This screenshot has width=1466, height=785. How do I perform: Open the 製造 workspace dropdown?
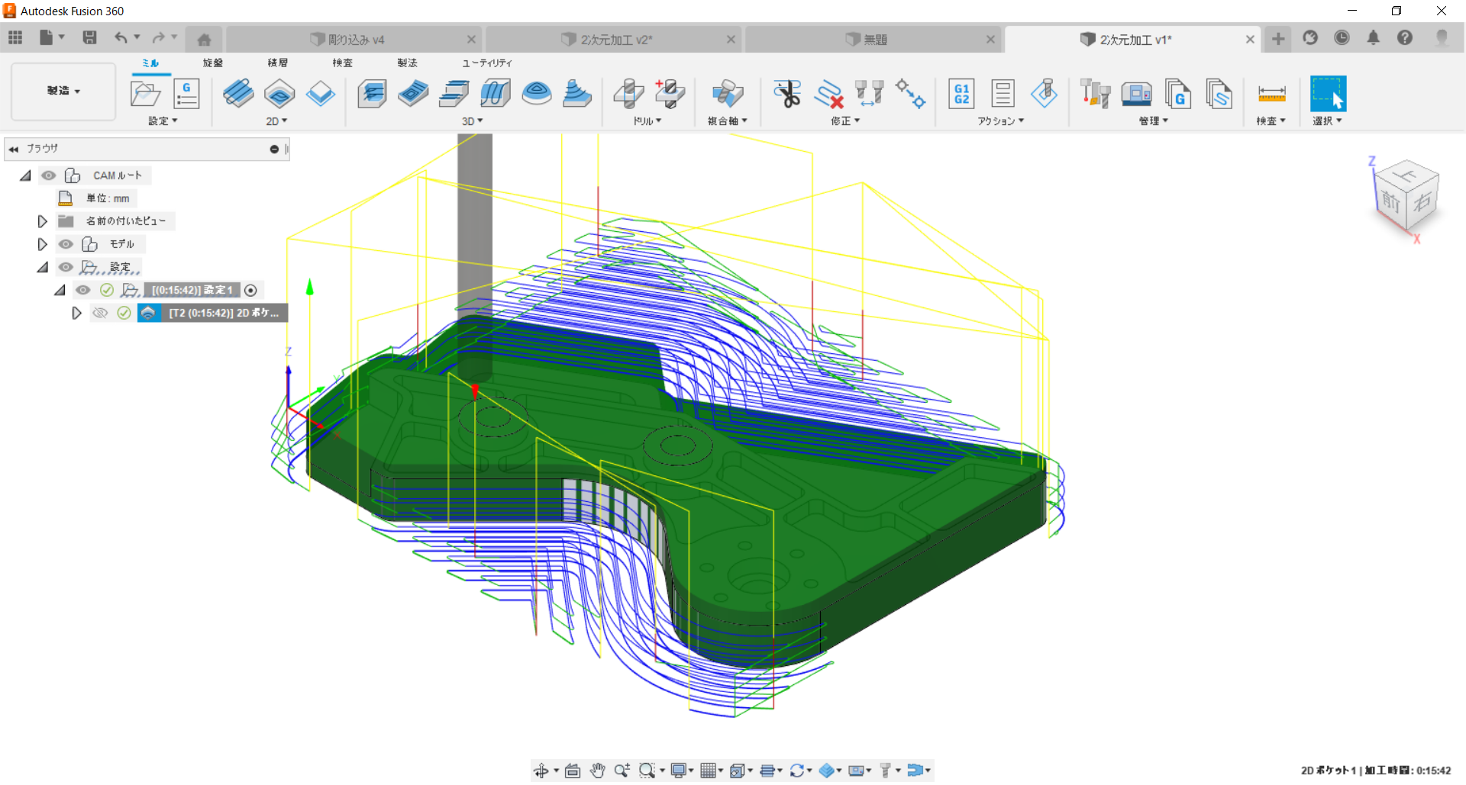(x=63, y=91)
